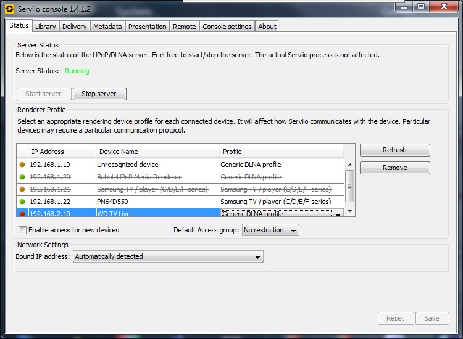Viewport: 463px width, 339px height.
Task: Enable access for new devices checkbox
Action: coord(23,231)
